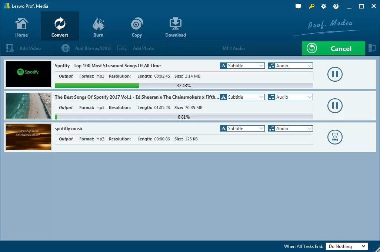The image size is (380, 252).
Task: Open Subtitle dropdown for spotifly music
Action: (242, 129)
